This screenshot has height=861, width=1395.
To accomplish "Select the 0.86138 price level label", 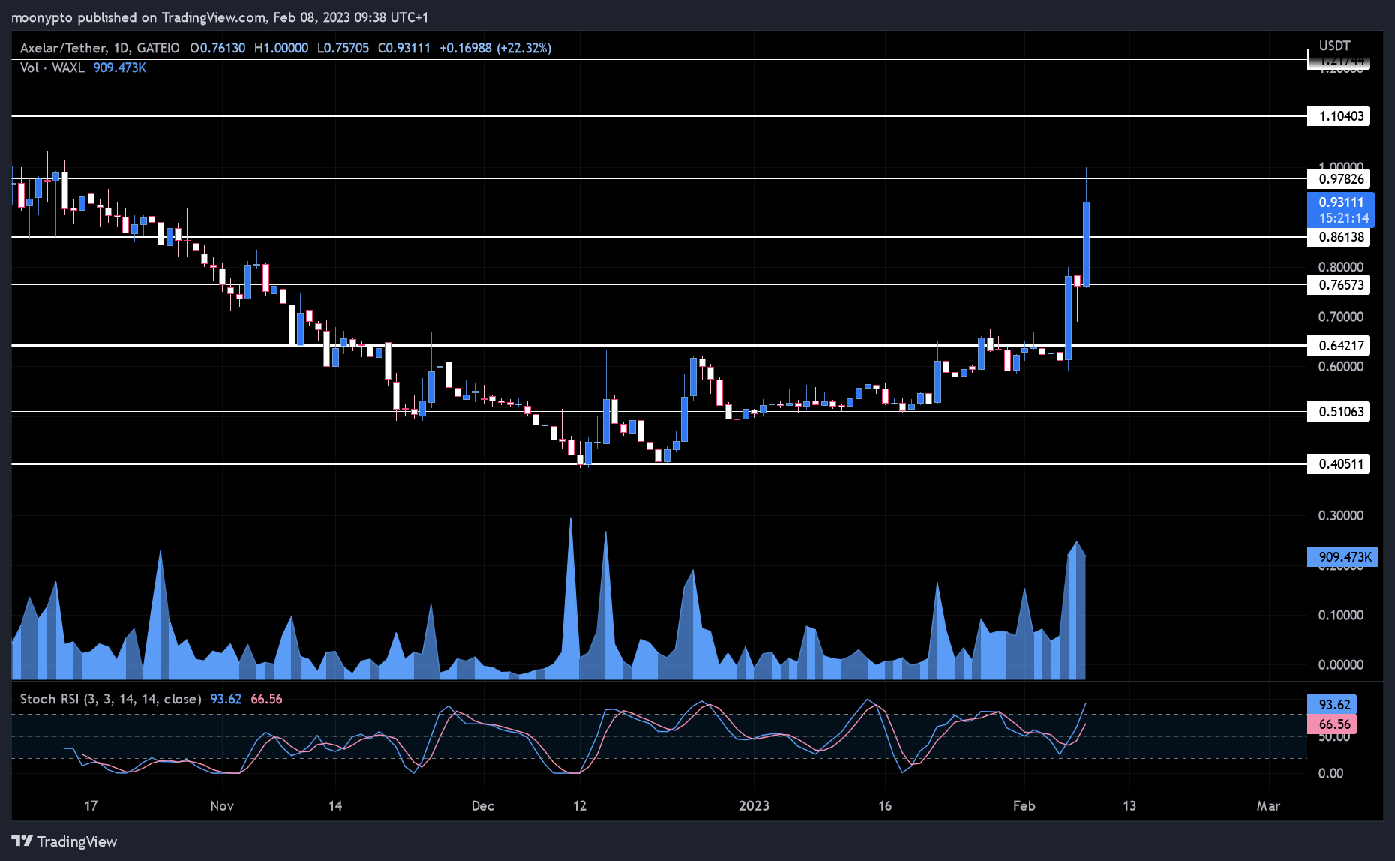I will pyautogui.click(x=1339, y=237).
